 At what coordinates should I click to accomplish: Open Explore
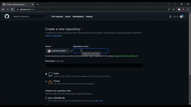[89, 17]
